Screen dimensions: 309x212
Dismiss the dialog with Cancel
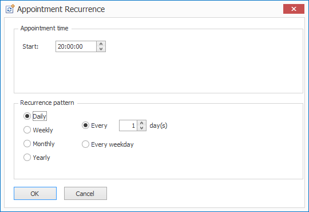[85, 194]
